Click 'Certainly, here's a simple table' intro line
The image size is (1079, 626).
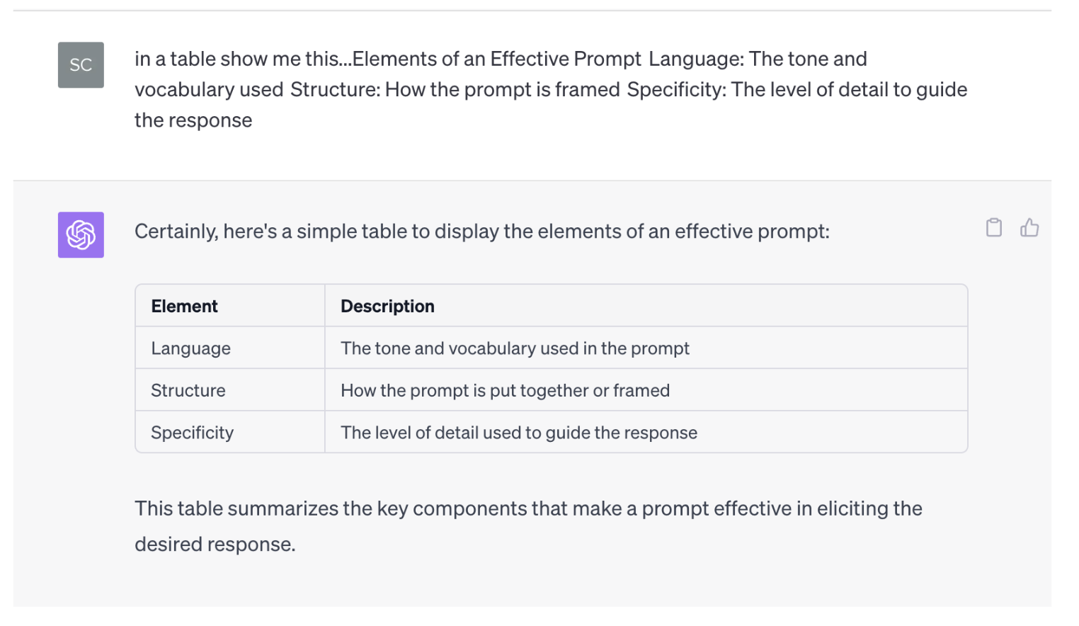pos(481,232)
